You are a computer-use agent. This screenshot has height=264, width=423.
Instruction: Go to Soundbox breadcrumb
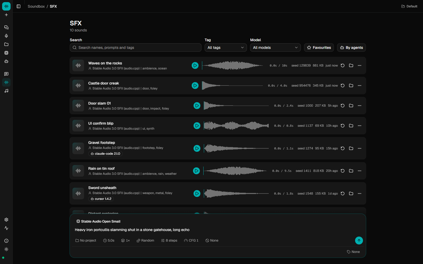pos(36,6)
